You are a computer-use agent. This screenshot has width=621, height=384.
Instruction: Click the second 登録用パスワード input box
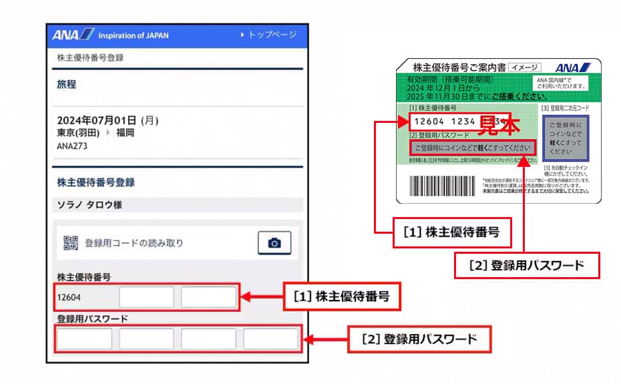pos(146,339)
